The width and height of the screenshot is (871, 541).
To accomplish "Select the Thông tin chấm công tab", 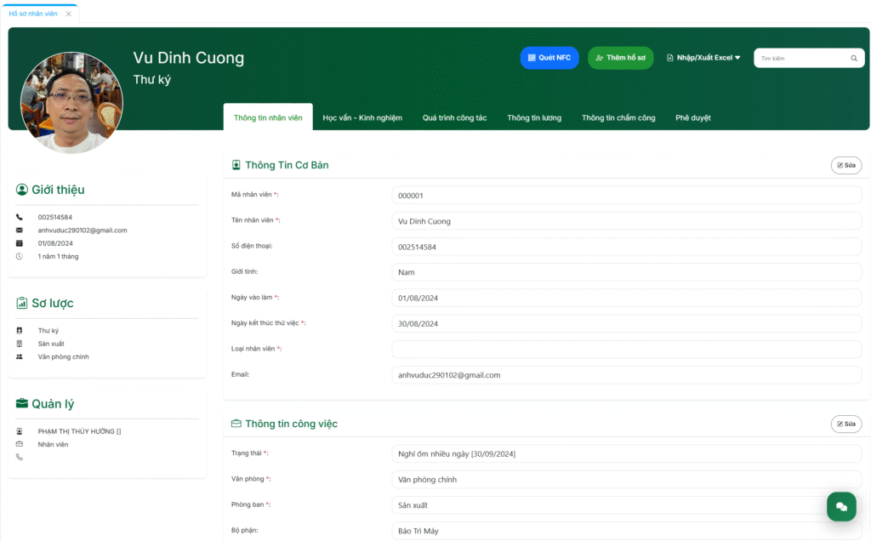I will point(618,117).
